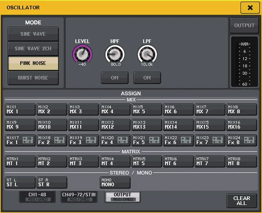Assign oscillator to MIX16 MX16
The image size is (262, 213).
242,125
